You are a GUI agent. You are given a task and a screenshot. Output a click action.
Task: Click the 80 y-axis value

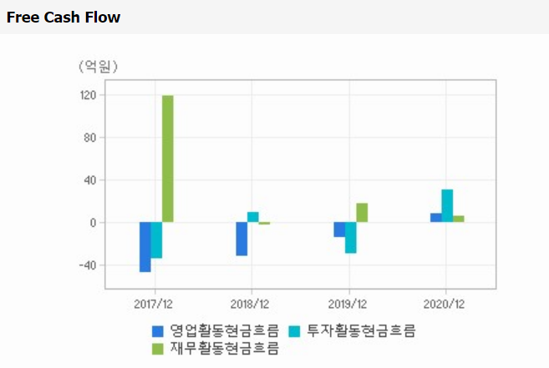point(89,138)
